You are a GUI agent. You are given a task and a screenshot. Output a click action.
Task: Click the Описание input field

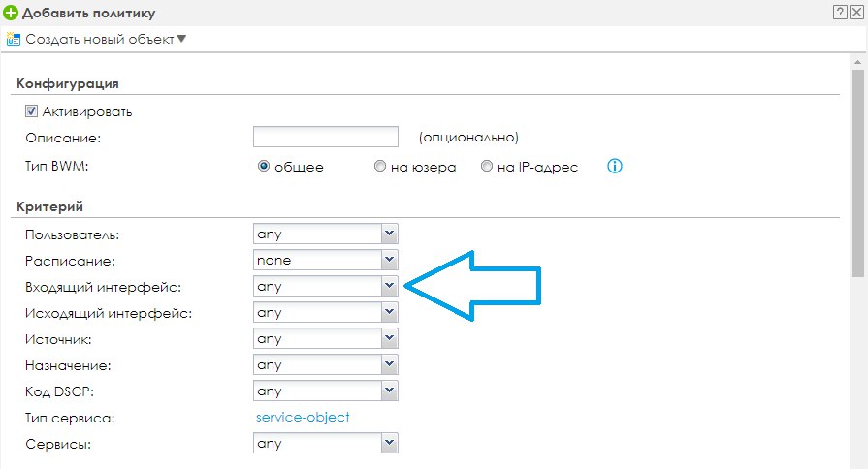(326, 137)
